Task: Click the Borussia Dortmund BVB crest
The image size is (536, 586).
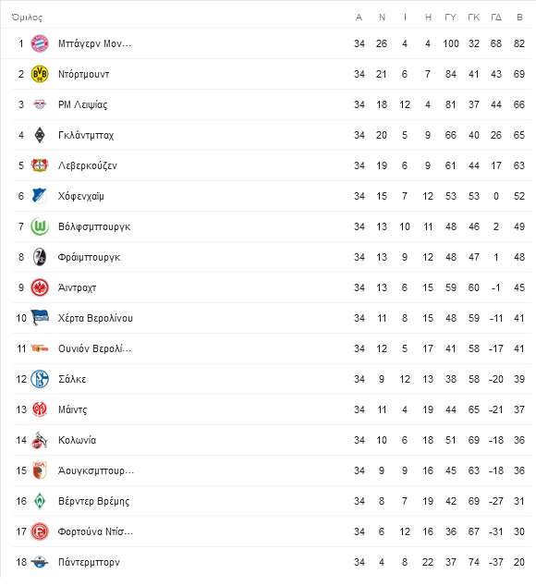Action: coord(40,74)
